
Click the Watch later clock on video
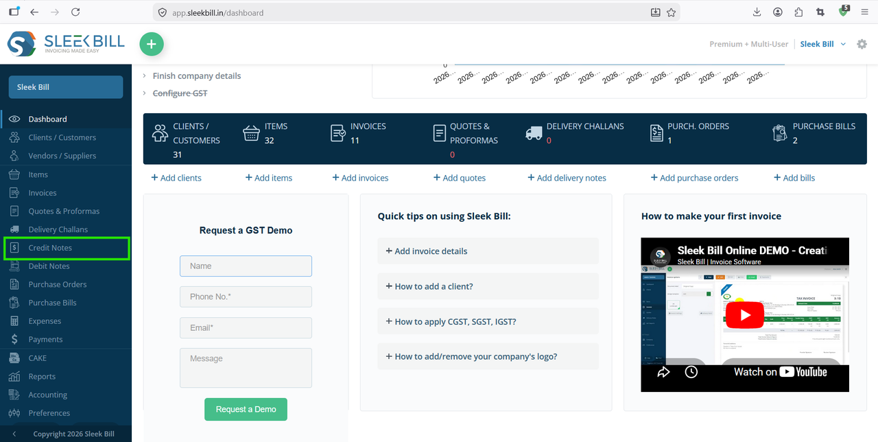point(691,372)
